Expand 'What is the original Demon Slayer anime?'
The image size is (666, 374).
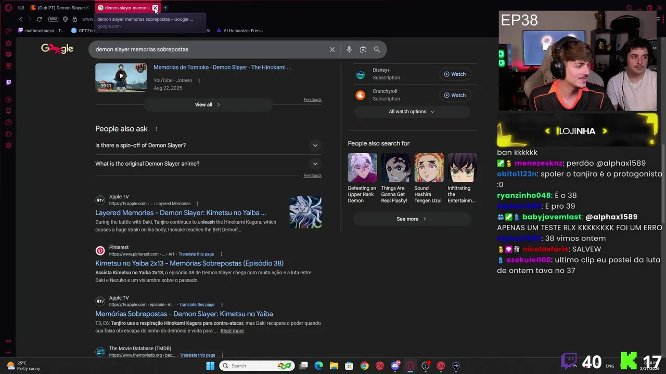coord(208,164)
